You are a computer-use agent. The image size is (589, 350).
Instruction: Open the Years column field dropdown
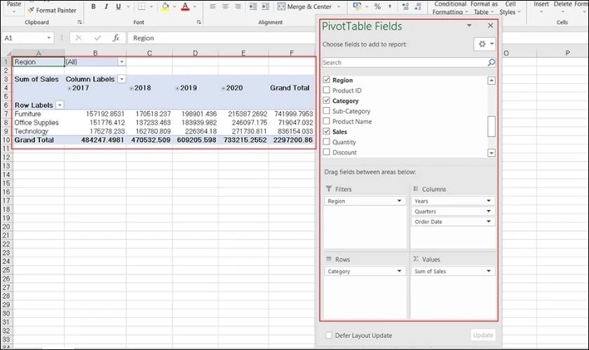click(x=488, y=201)
